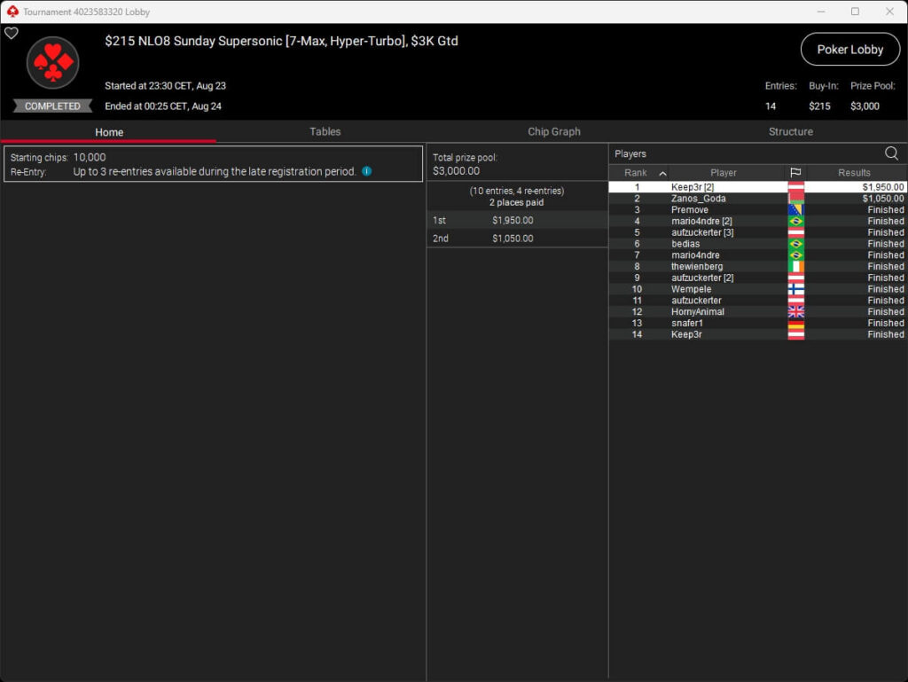Add tournament to favorites with heart icon

pyautogui.click(x=11, y=33)
